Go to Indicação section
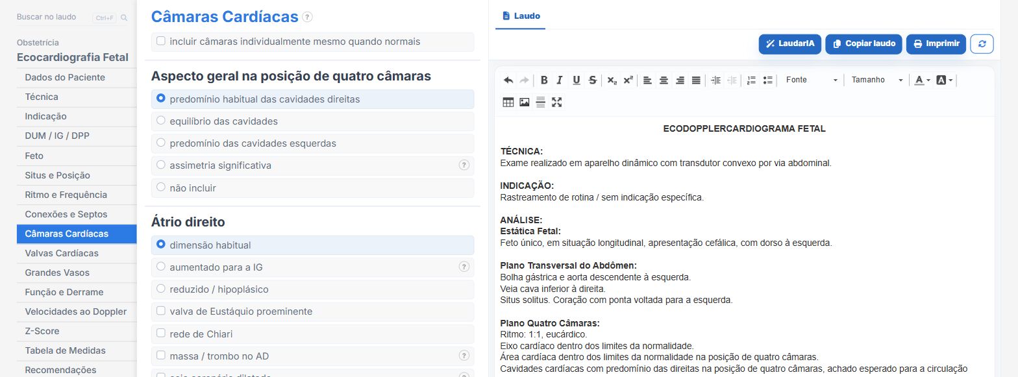The image size is (1018, 377). tap(77, 116)
